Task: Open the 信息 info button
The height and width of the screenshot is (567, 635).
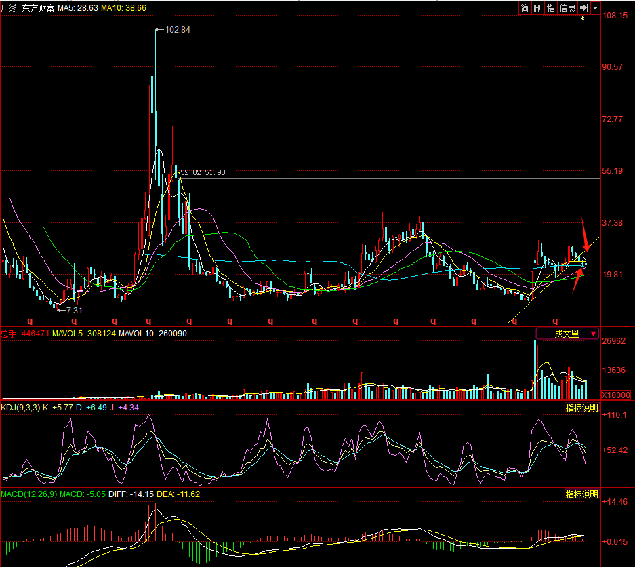Action: tap(567, 8)
